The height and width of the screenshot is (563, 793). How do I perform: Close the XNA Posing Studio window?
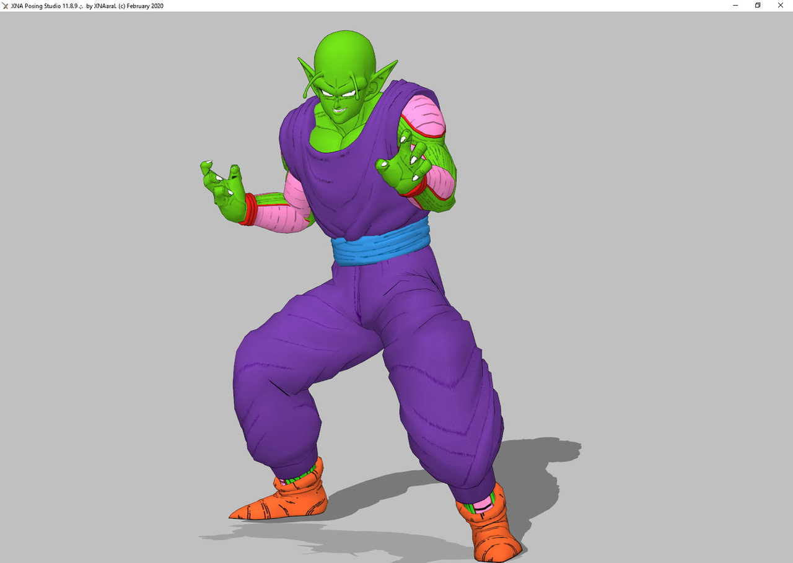coord(781,6)
